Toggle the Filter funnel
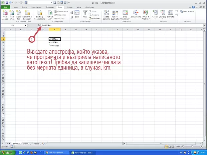The height and width of the screenshot is (155, 207). [85, 14]
